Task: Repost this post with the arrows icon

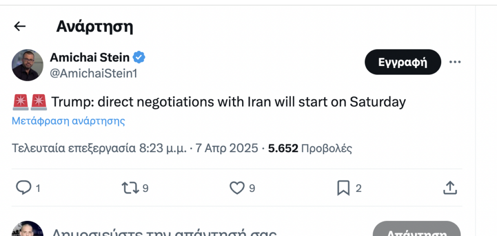Action: pyautogui.click(x=130, y=188)
